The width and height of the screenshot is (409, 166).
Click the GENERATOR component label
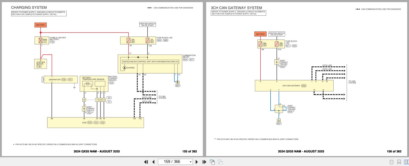click(x=55, y=79)
